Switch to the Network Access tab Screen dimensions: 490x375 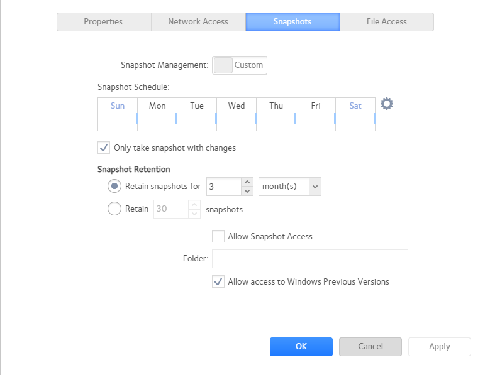pyautogui.click(x=198, y=22)
